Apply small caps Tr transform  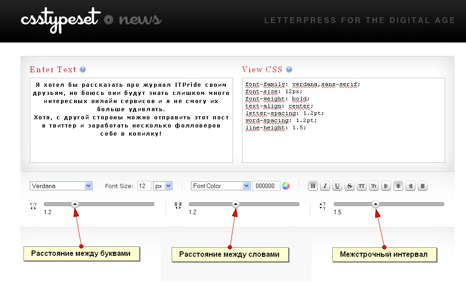pyautogui.click(x=373, y=186)
